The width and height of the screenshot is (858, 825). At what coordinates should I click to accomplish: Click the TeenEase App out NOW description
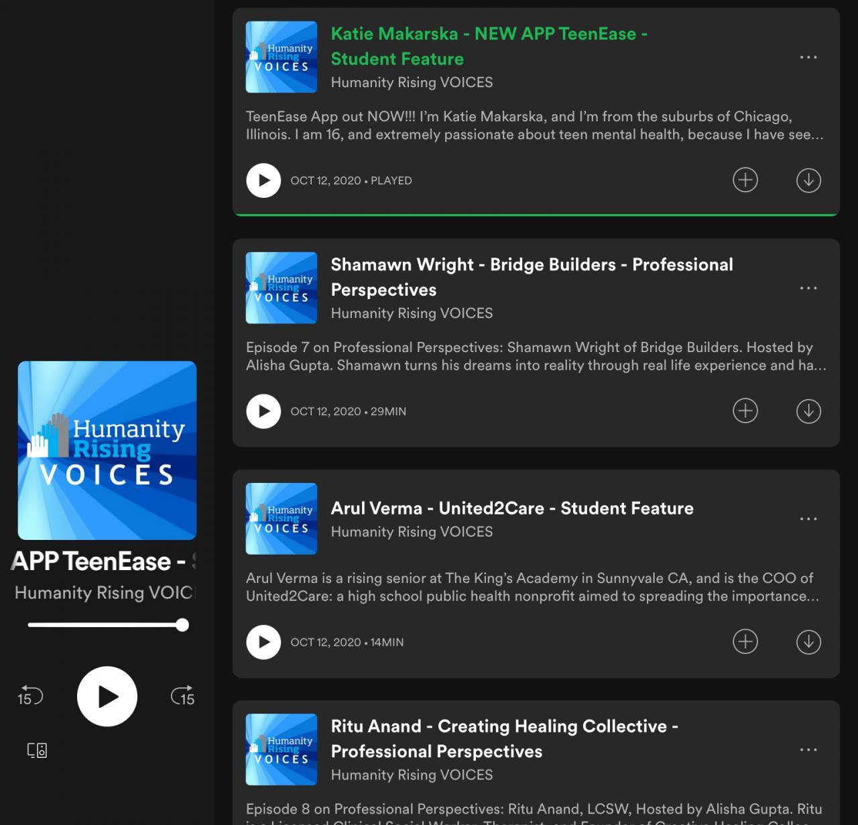click(535, 125)
